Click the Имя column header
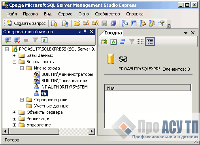Screen dimensions: 200x145 coord(147,88)
